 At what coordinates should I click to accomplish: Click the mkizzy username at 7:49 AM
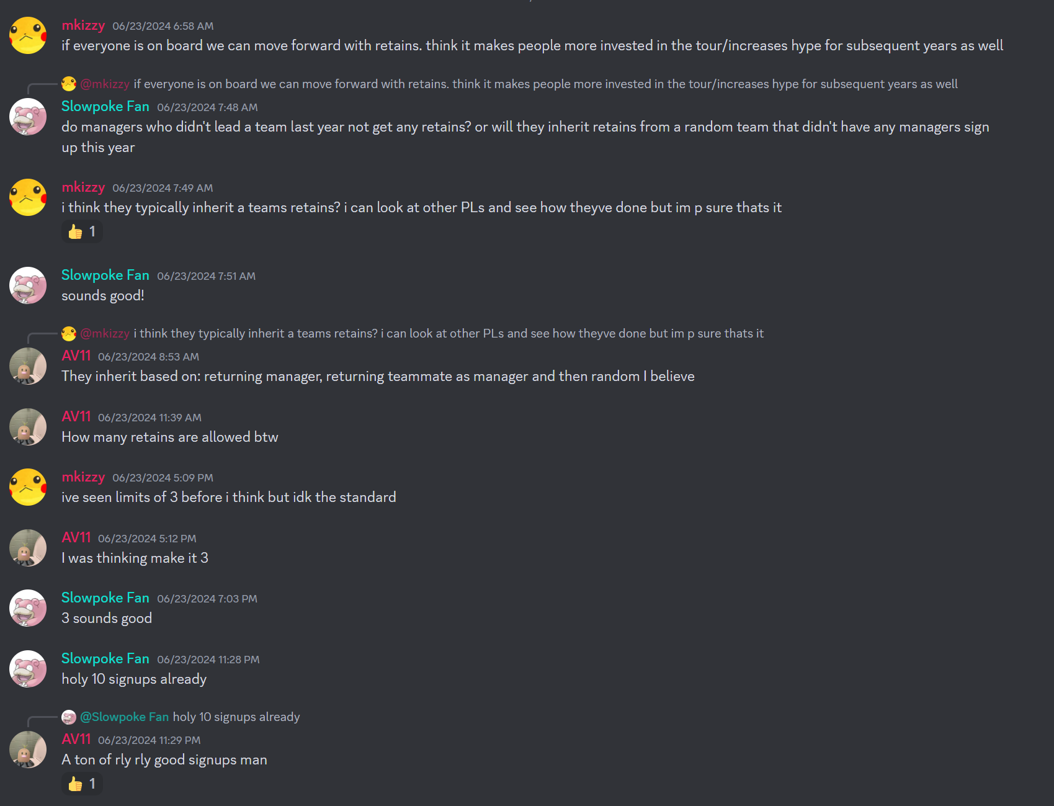click(83, 187)
